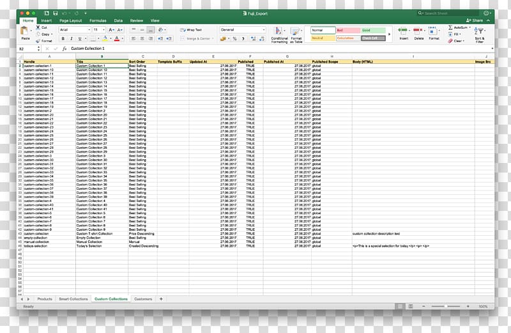511x333 pixels.
Task: Click the Cut scissors icon
Action: [38, 27]
